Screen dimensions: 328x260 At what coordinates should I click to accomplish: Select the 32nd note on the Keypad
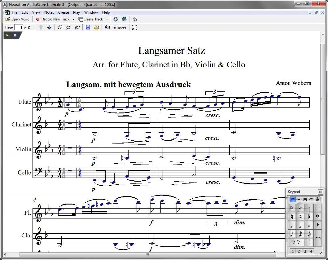pos(292,234)
